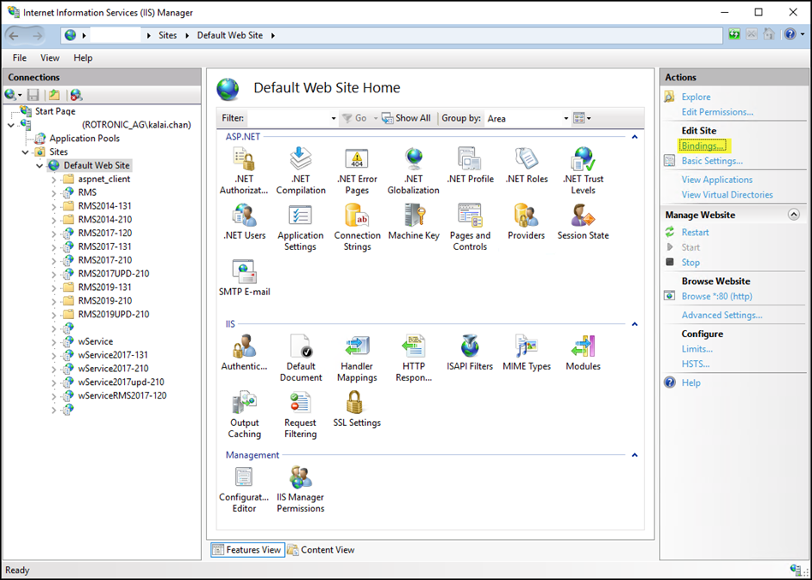This screenshot has width=812, height=580.
Task: Collapse the Default Web Site tree node
Action: tap(39, 166)
